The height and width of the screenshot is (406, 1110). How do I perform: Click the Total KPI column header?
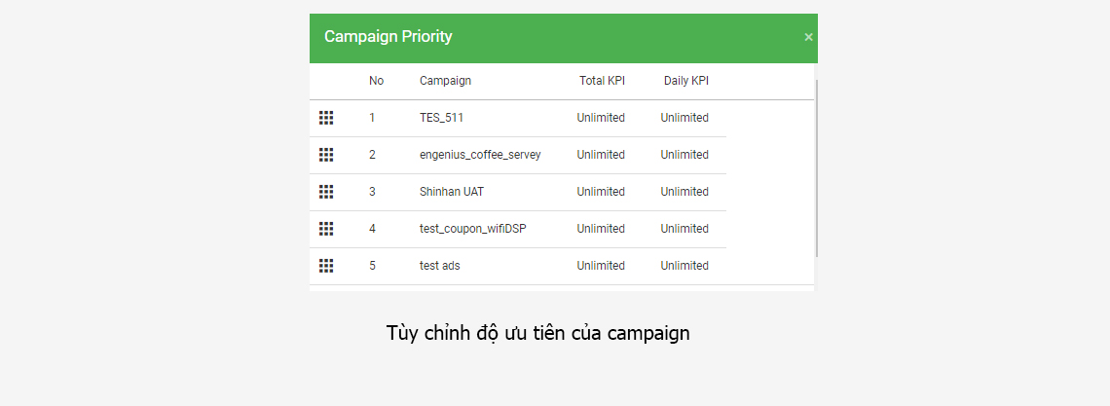click(602, 81)
